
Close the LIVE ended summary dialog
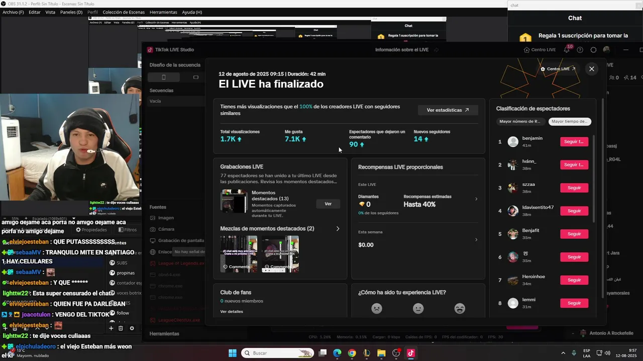pos(592,69)
